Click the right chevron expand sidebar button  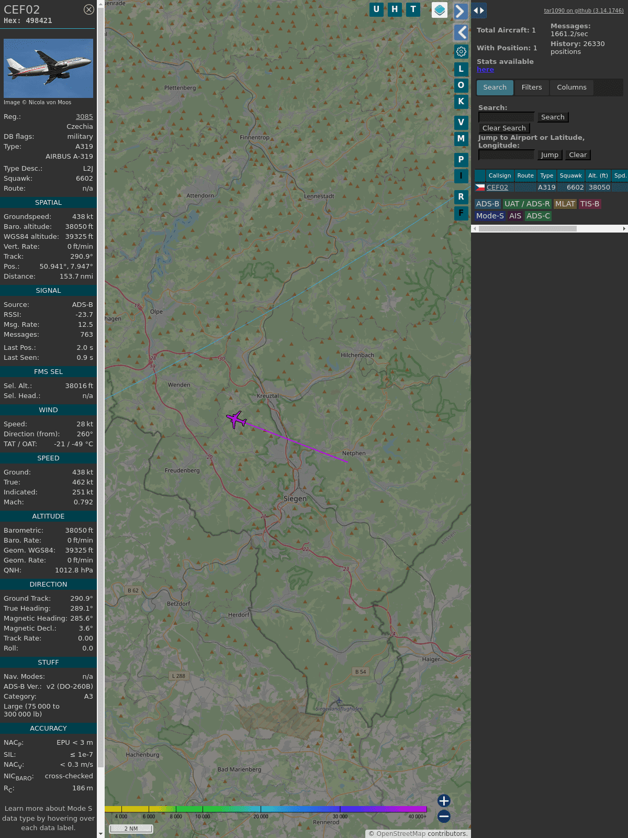click(x=461, y=11)
